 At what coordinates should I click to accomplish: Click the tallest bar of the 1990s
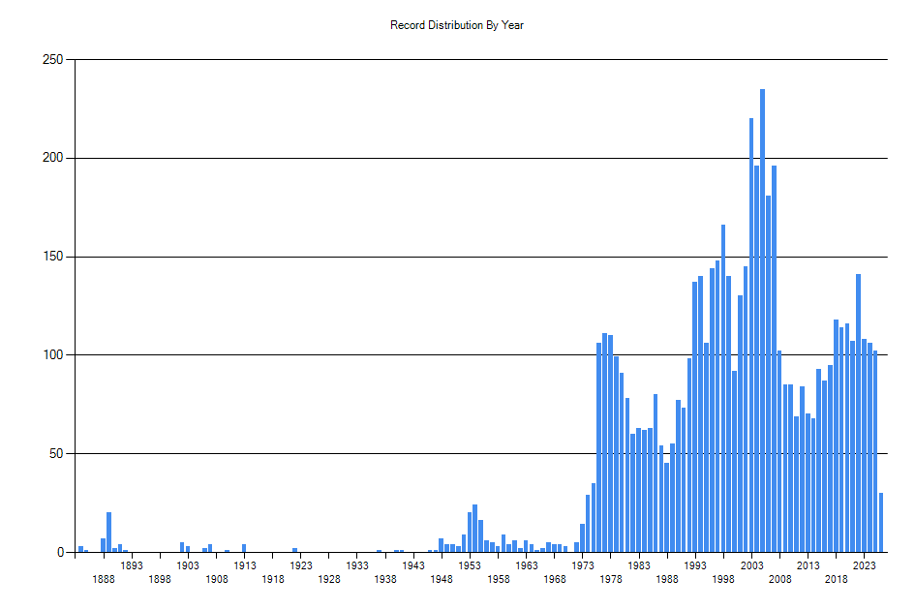(723, 387)
